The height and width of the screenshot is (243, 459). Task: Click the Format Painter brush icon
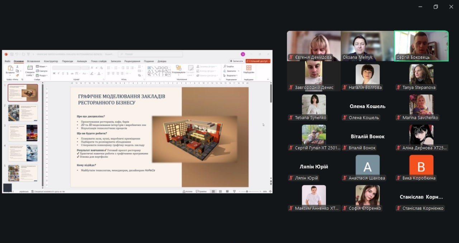(x=17, y=75)
